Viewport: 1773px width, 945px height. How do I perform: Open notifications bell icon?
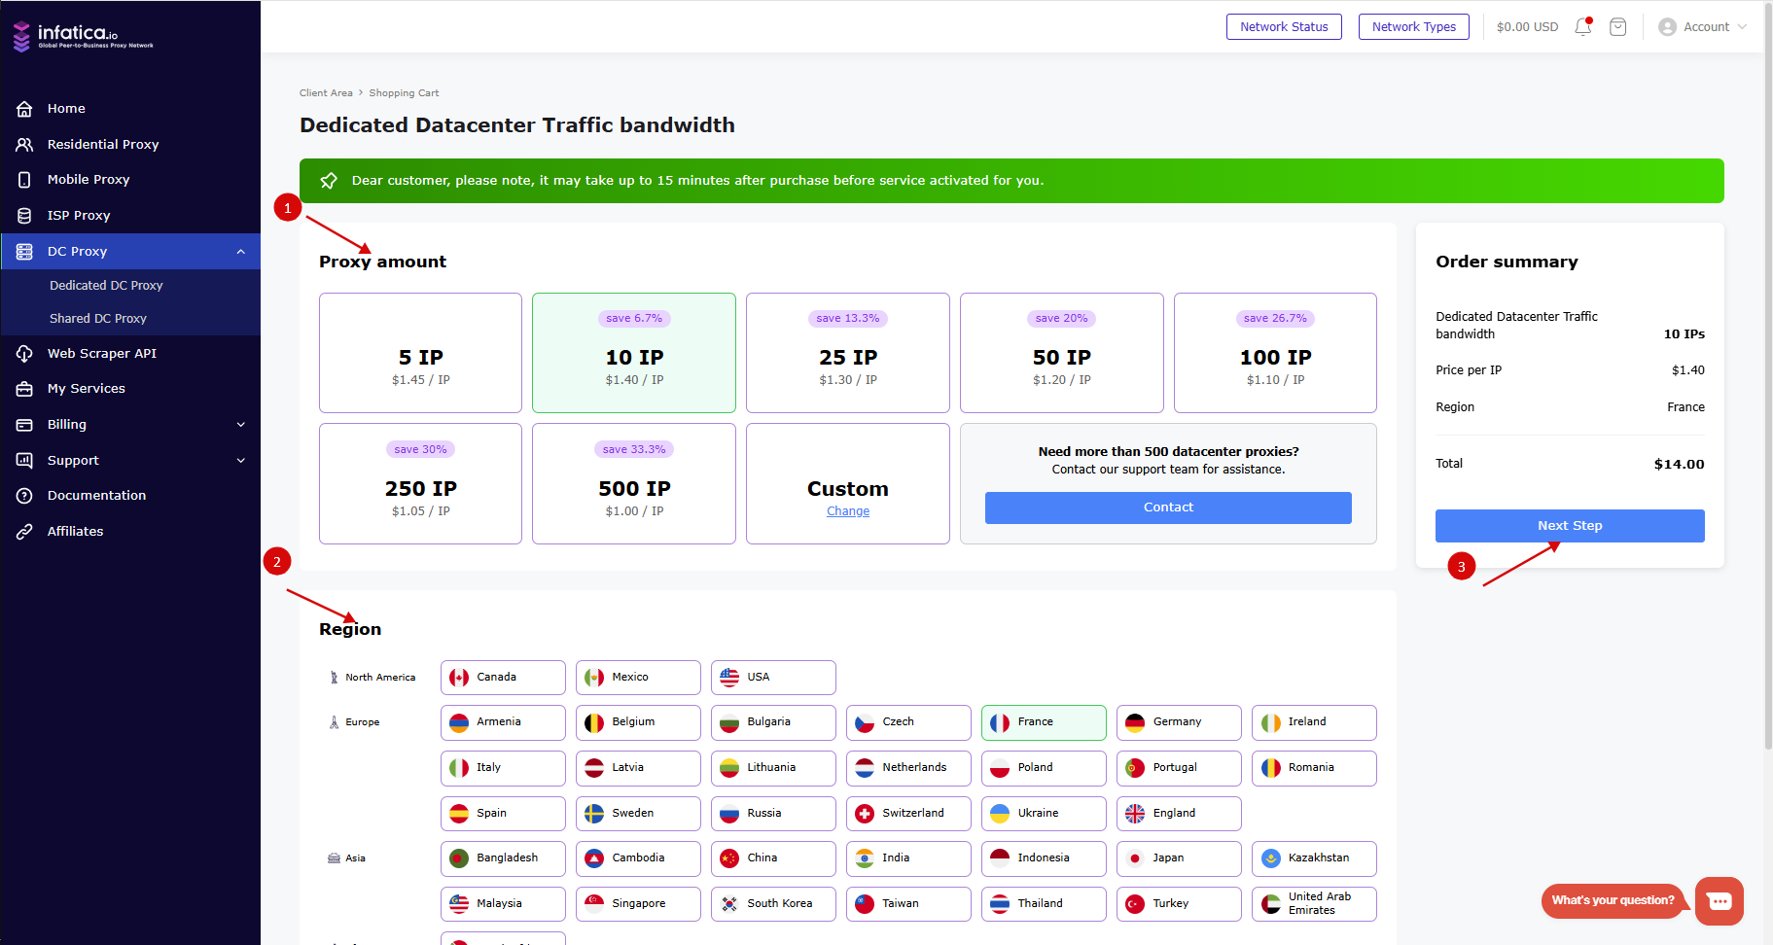click(1583, 27)
